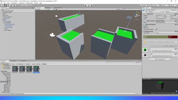Open Mesh Renderer gear settings

177,24
